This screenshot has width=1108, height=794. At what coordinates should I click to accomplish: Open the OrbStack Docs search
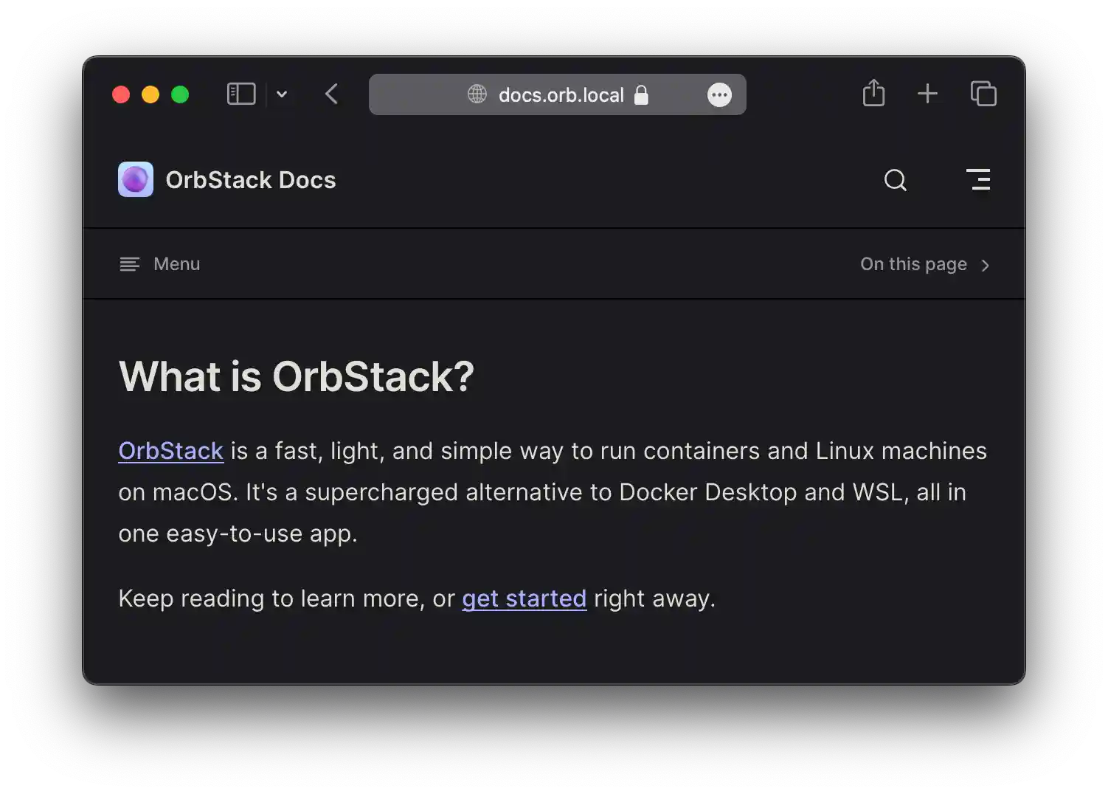(x=895, y=179)
